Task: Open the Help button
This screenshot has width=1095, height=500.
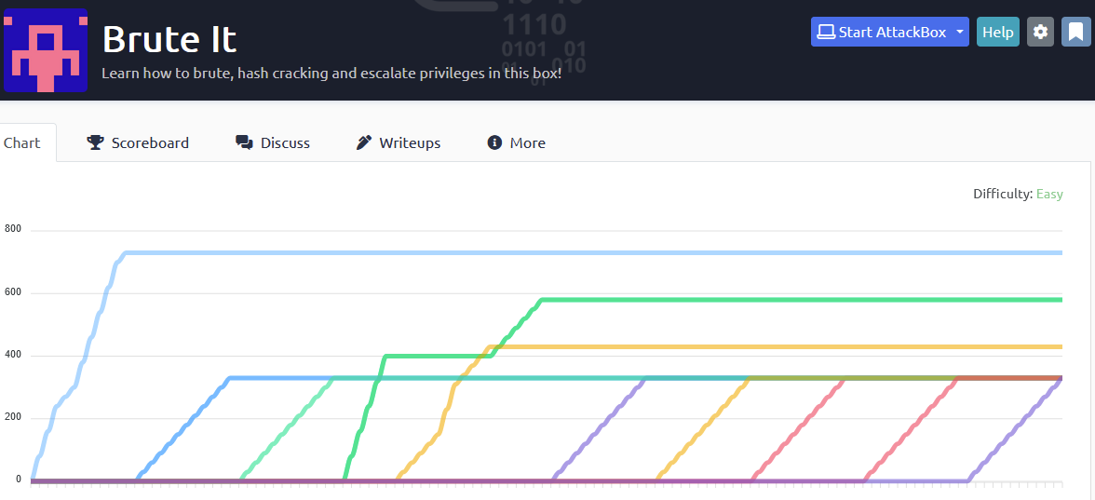Action: [x=998, y=32]
